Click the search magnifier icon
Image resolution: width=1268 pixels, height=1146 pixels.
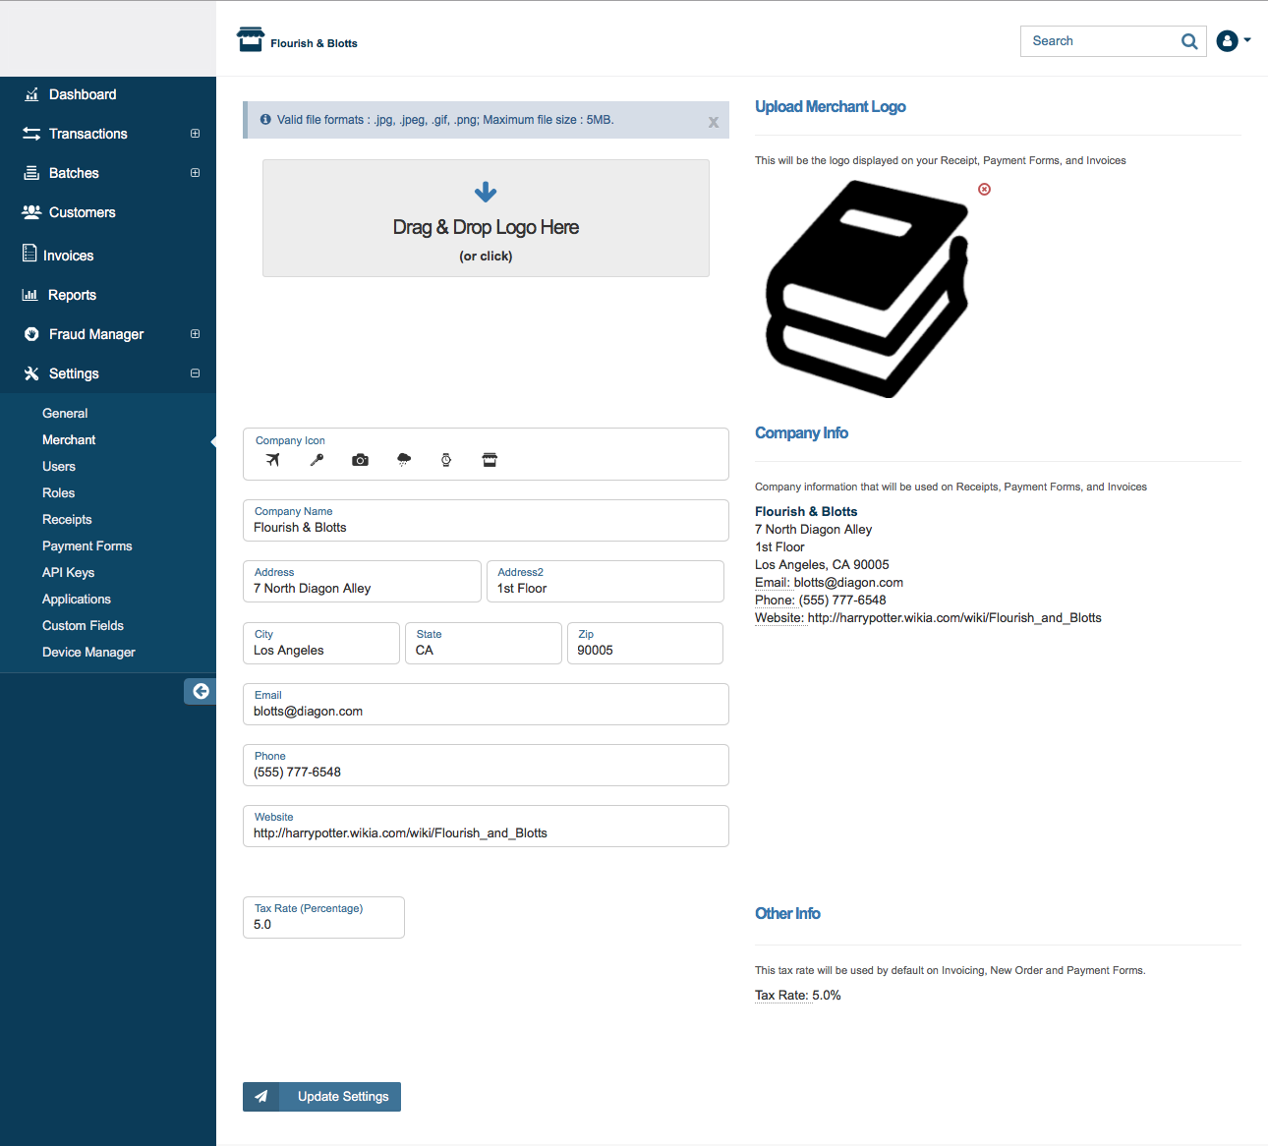point(1189,41)
